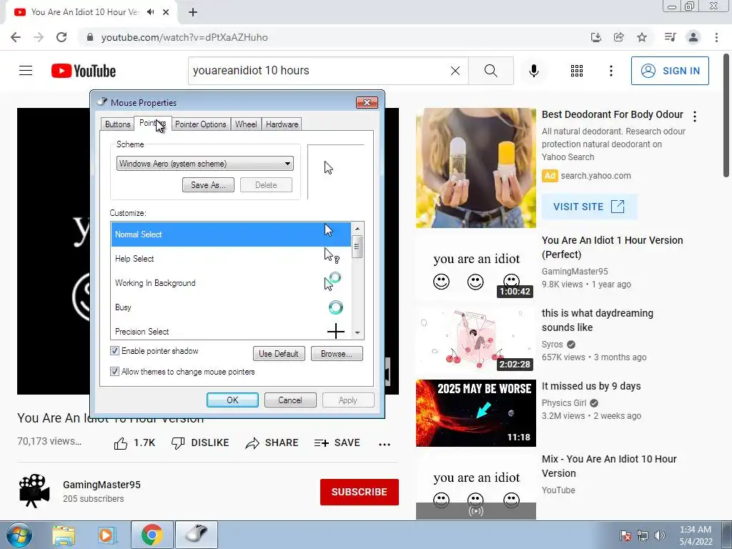Select the Pointers tab
Image resolution: width=732 pixels, height=549 pixels.
153,123
